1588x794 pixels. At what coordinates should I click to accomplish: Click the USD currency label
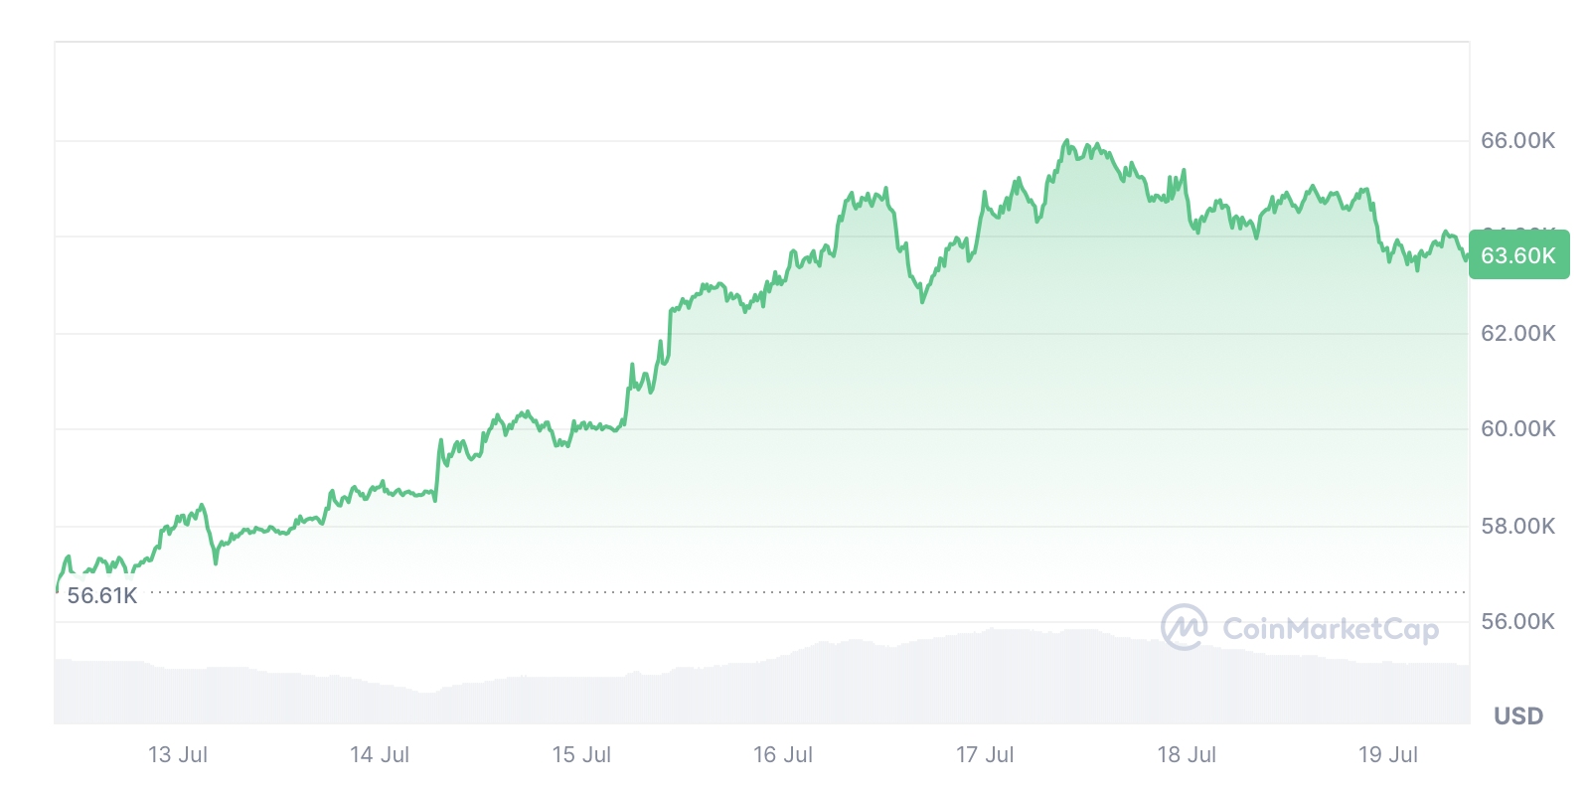[1517, 715]
